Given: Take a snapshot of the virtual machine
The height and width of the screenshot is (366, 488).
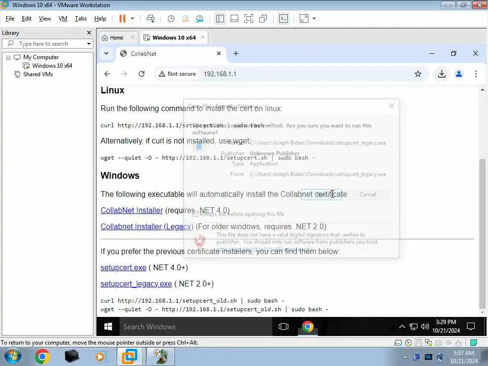Looking at the screenshot, I should coord(171,19).
